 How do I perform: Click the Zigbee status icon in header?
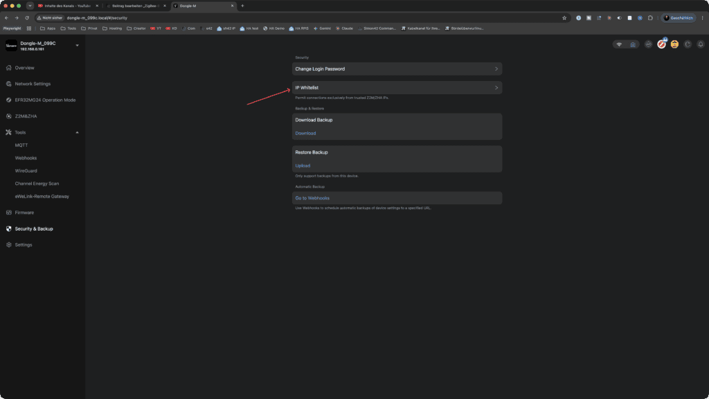coord(648,44)
